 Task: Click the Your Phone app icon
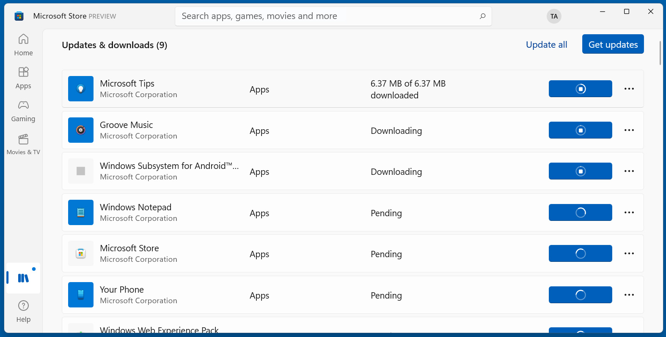pos(81,295)
